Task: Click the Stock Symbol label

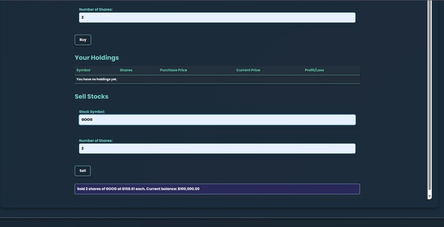Action: (92, 112)
